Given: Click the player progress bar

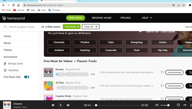Looking at the screenshot, I should point(116,105).
